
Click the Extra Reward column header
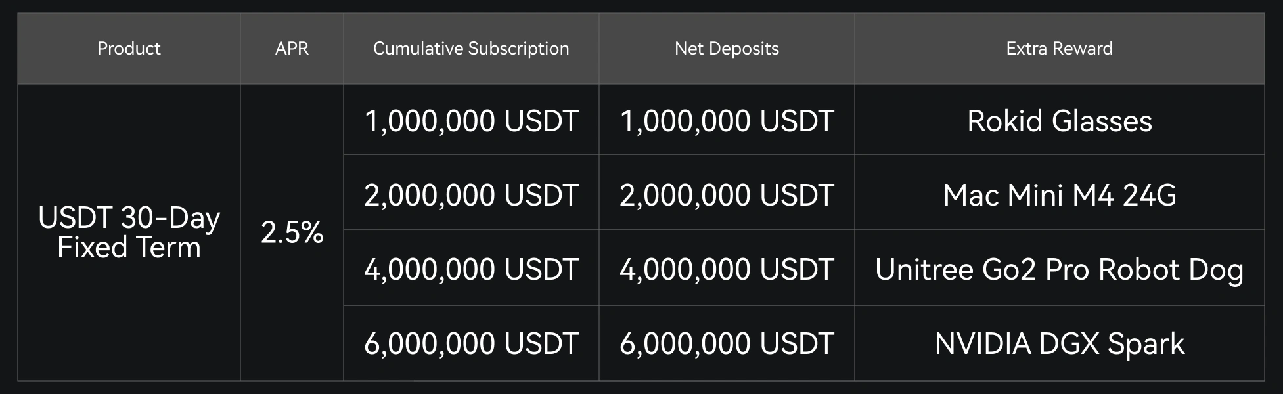pos(1059,49)
